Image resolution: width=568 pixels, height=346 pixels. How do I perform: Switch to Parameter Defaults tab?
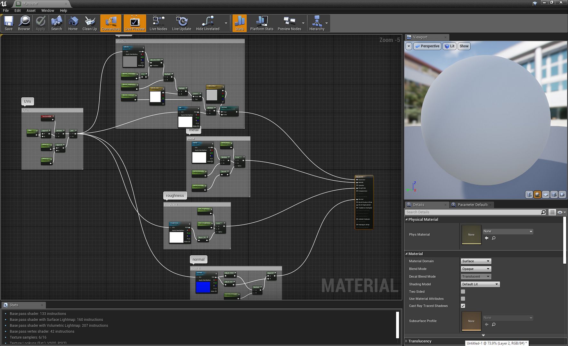pos(472,205)
